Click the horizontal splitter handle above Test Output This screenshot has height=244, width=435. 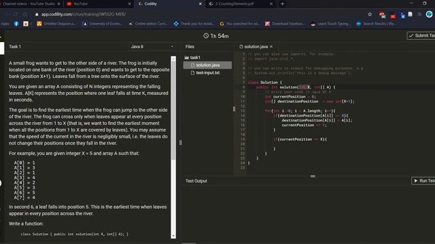point(313,176)
